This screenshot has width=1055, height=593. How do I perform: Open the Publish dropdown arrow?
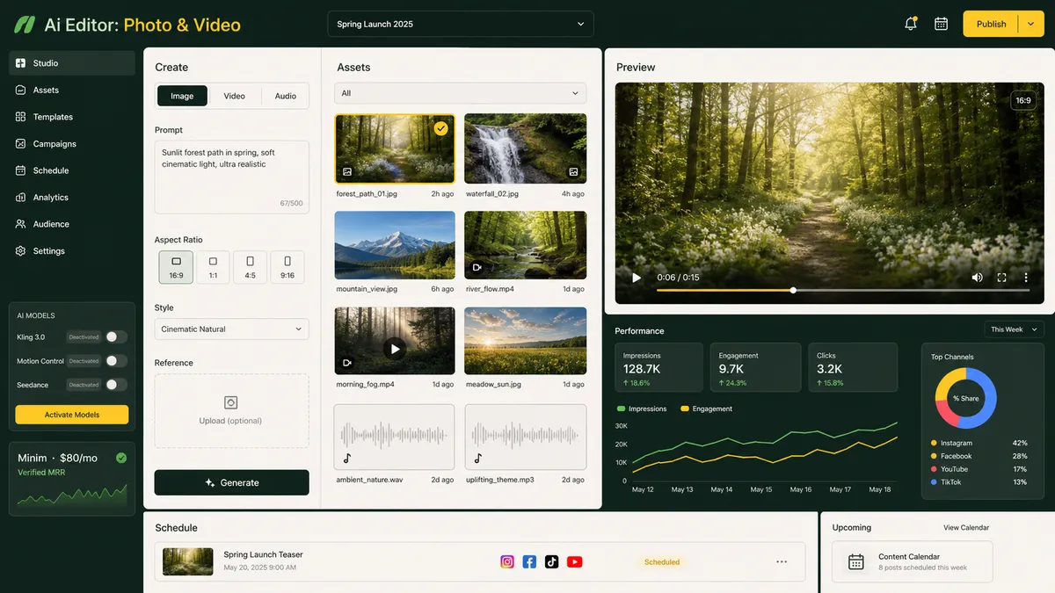[1031, 24]
